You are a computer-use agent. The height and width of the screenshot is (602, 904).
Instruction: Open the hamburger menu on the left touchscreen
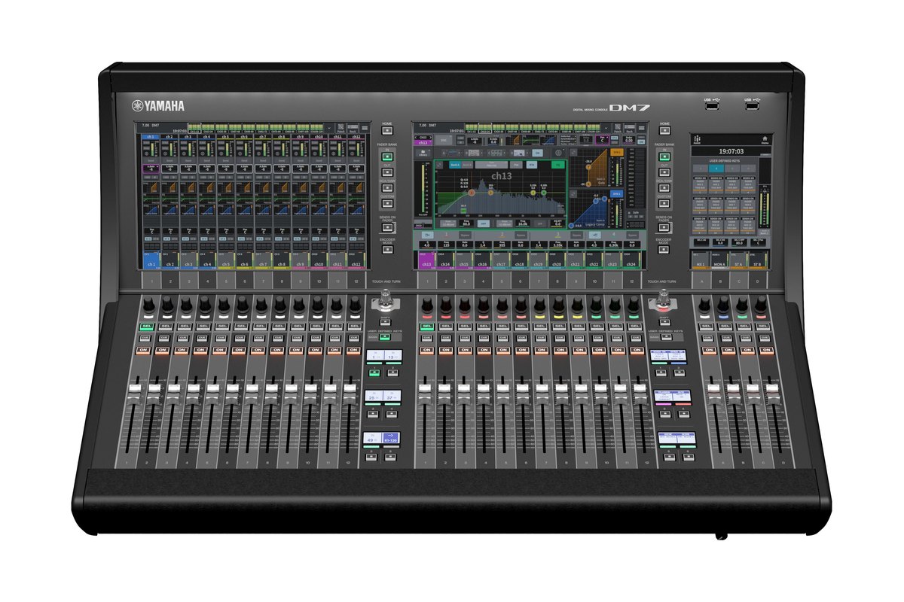coord(365,128)
